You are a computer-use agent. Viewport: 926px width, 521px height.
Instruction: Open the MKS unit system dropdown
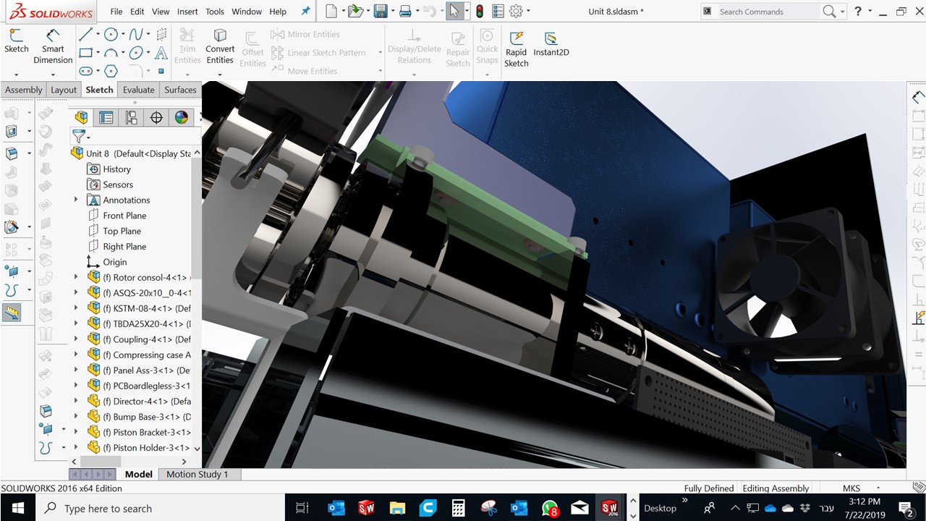[878, 488]
